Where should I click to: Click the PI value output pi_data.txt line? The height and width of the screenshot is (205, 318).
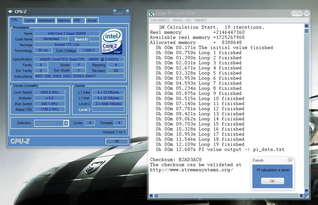tap(220, 149)
